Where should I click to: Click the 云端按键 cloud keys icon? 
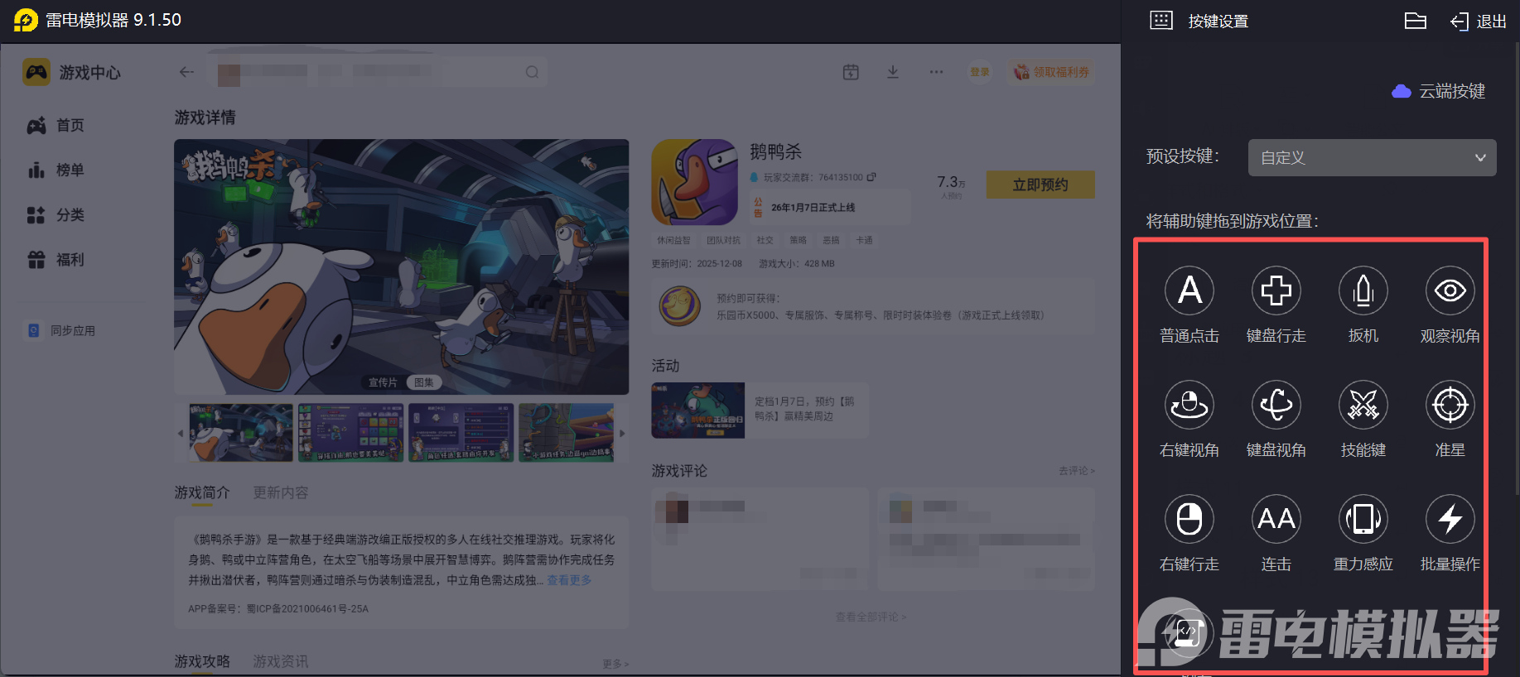click(1402, 91)
